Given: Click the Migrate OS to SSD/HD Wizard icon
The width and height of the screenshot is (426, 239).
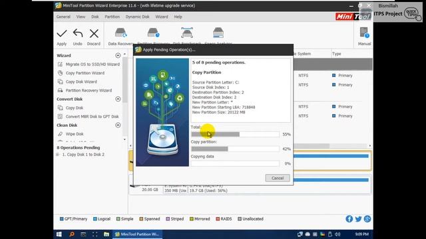Looking at the screenshot, I should [x=60, y=64].
